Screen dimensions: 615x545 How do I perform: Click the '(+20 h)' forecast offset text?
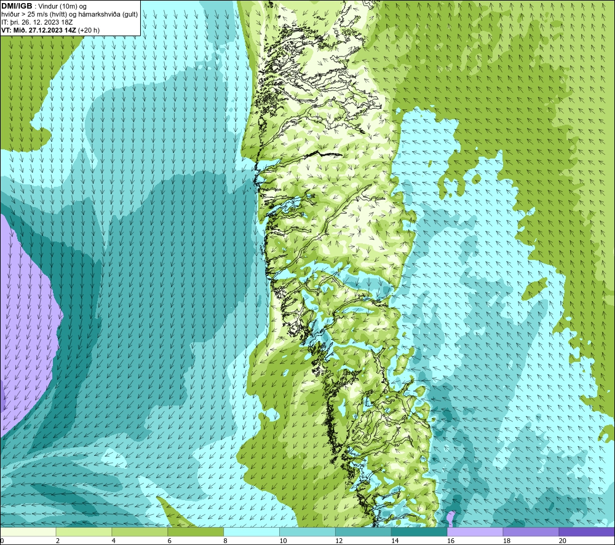pos(89,30)
